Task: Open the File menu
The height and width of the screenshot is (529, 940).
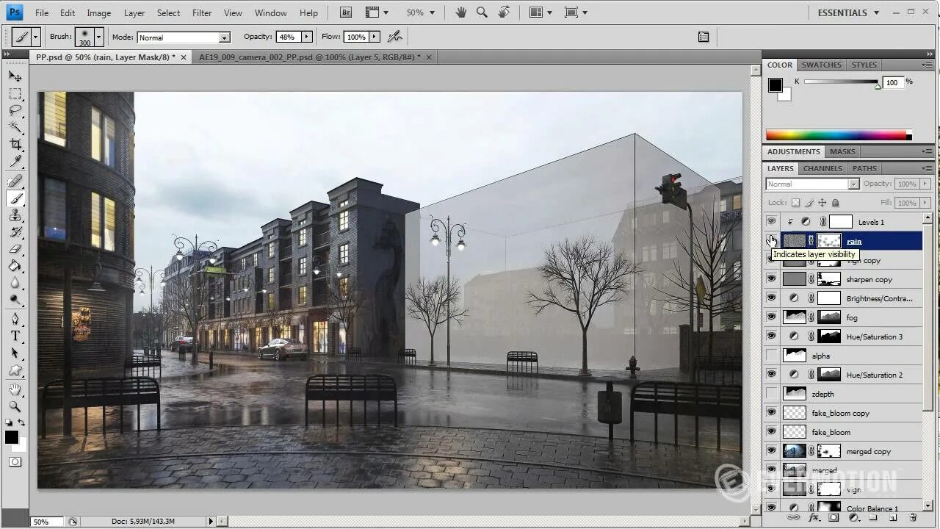Action: (x=42, y=12)
